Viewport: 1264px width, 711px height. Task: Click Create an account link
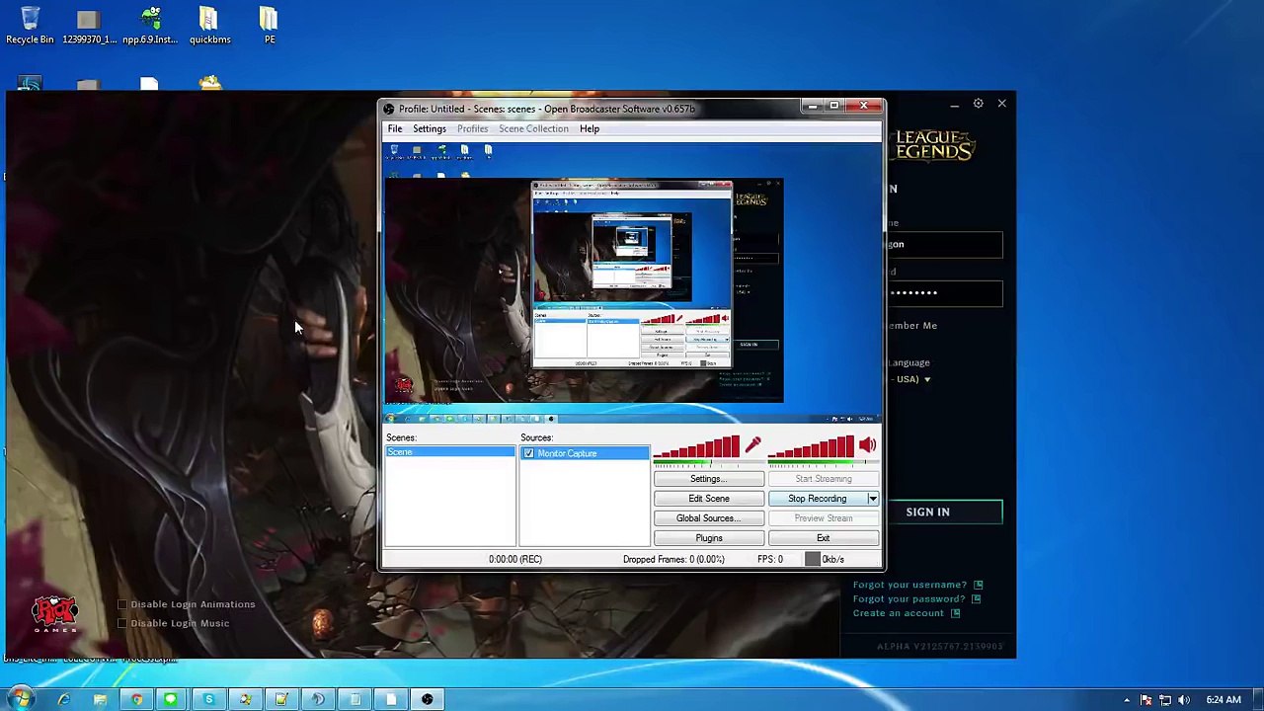pyautogui.click(x=899, y=613)
